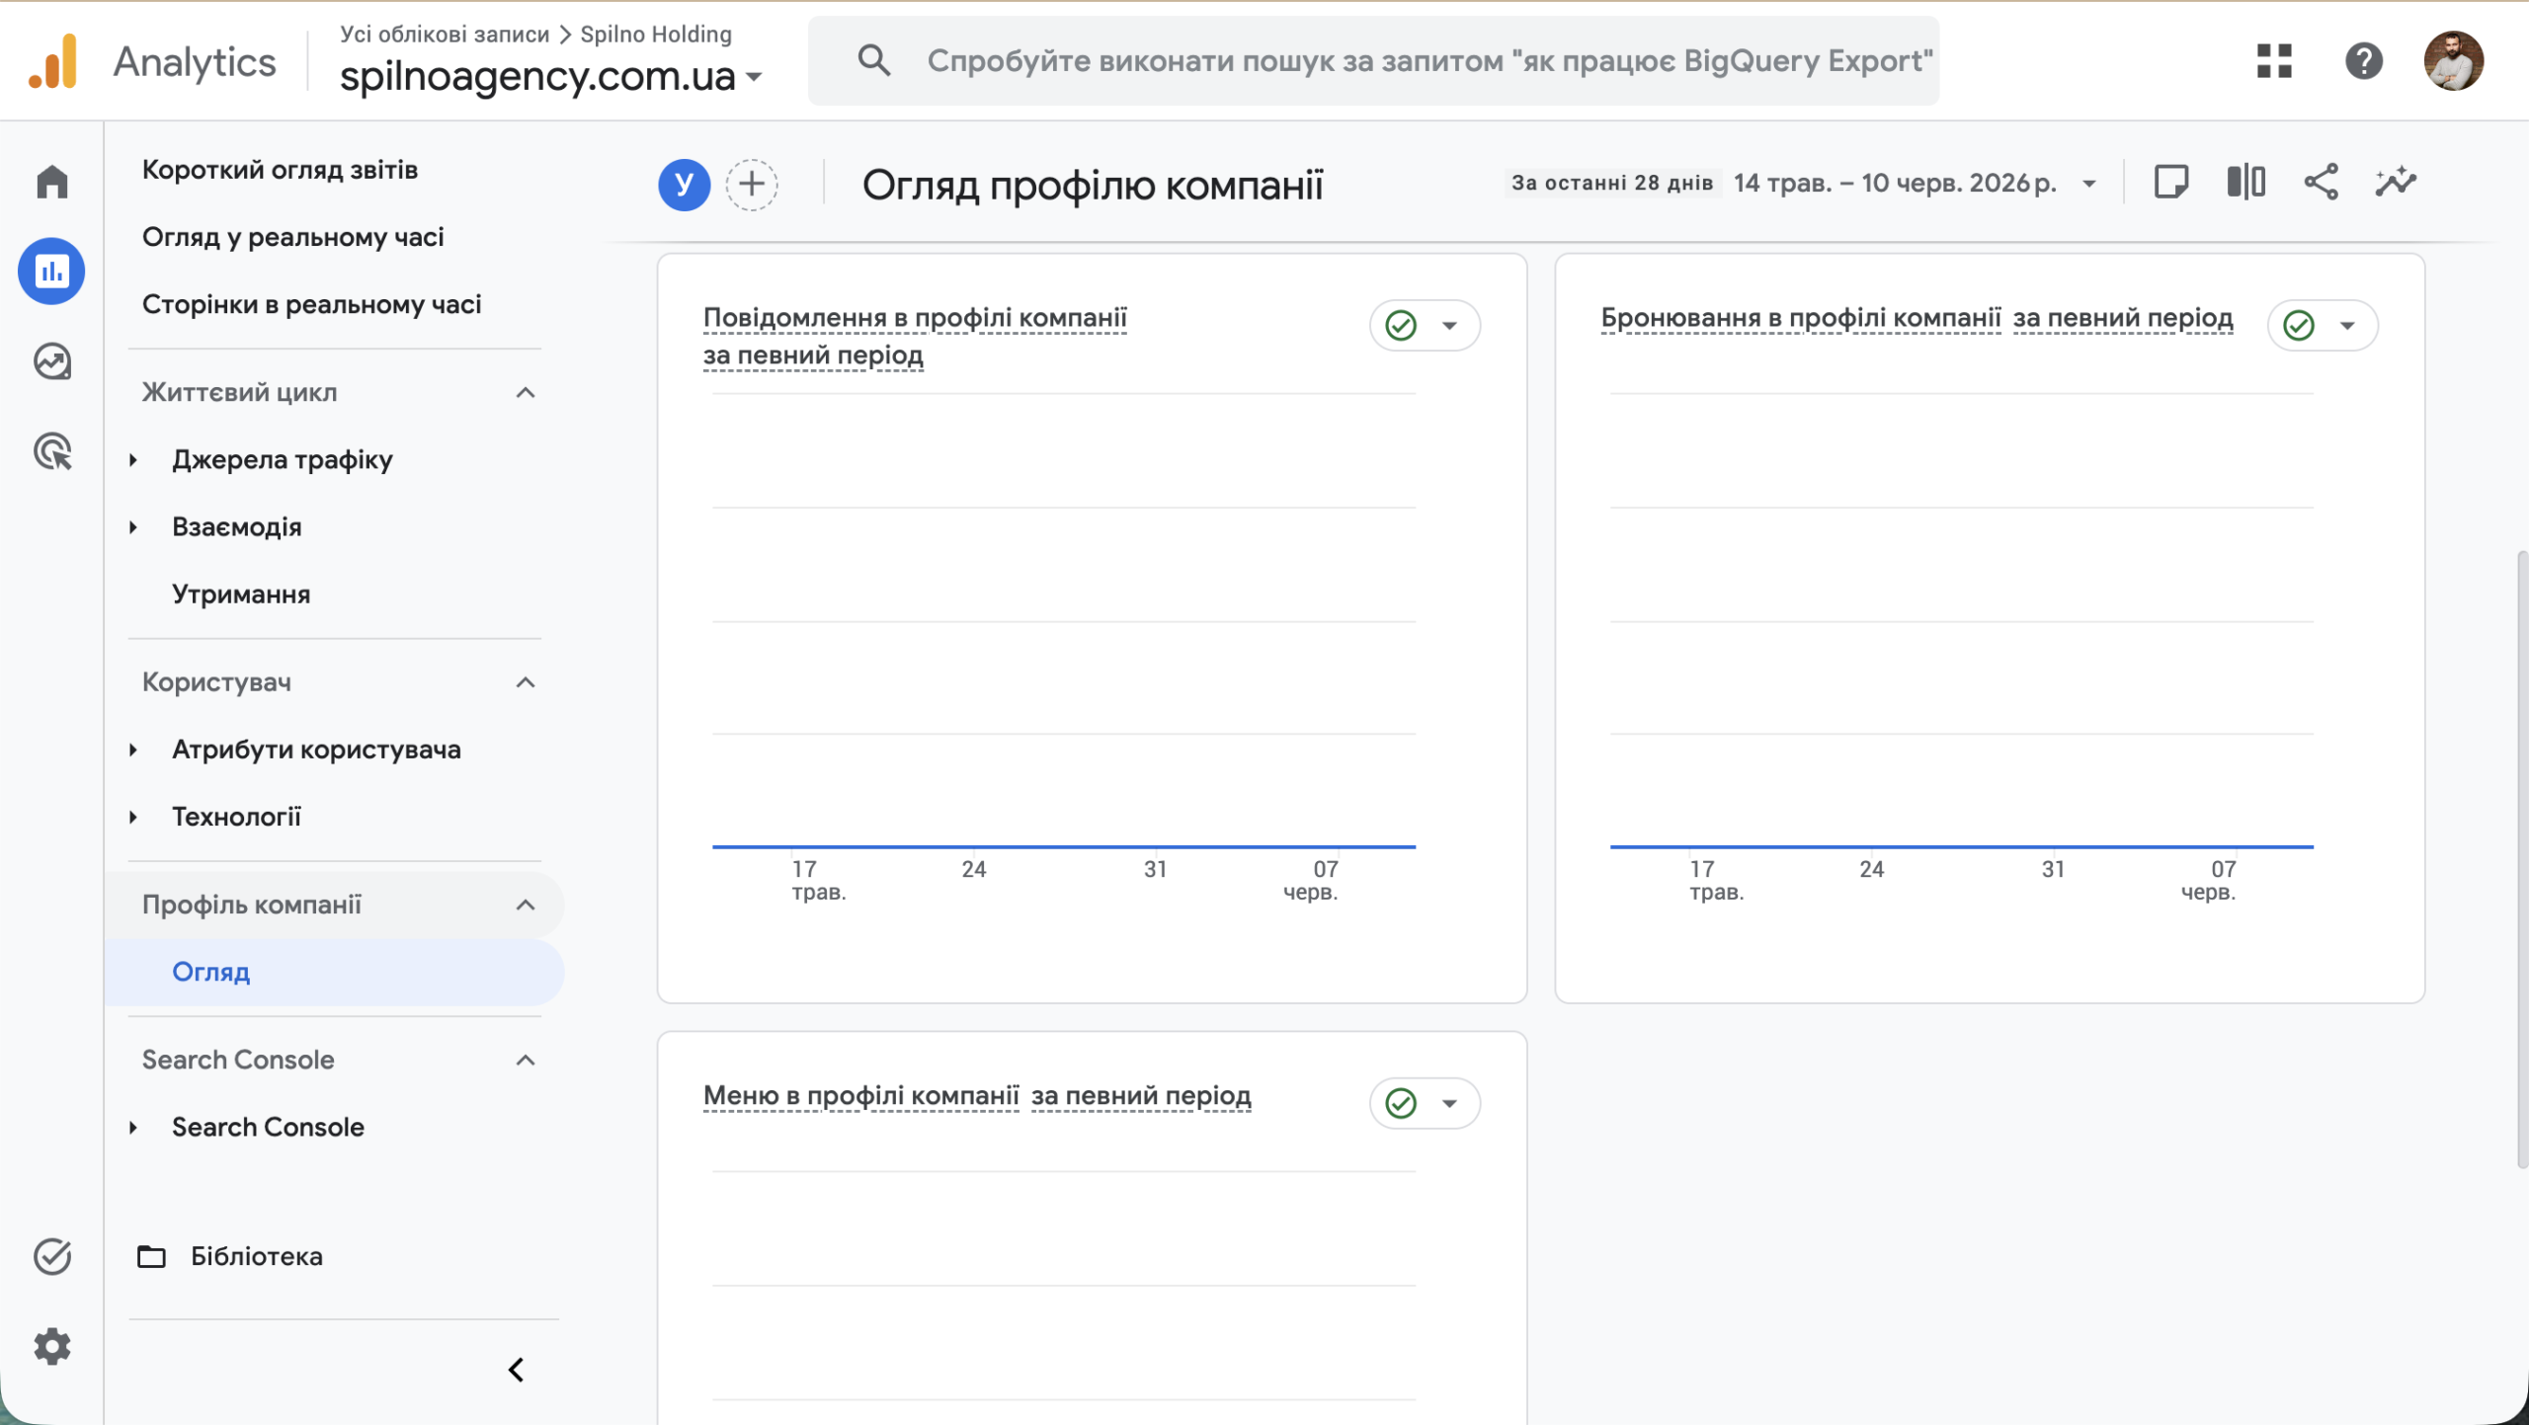Click the 'Analytics' product name text
Image resolution: width=2529 pixels, height=1425 pixels.
195,62
